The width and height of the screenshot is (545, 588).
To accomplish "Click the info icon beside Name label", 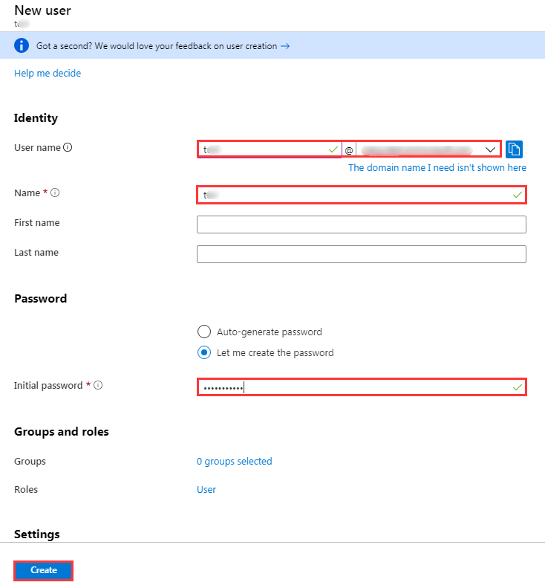I will tap(55, 193).
